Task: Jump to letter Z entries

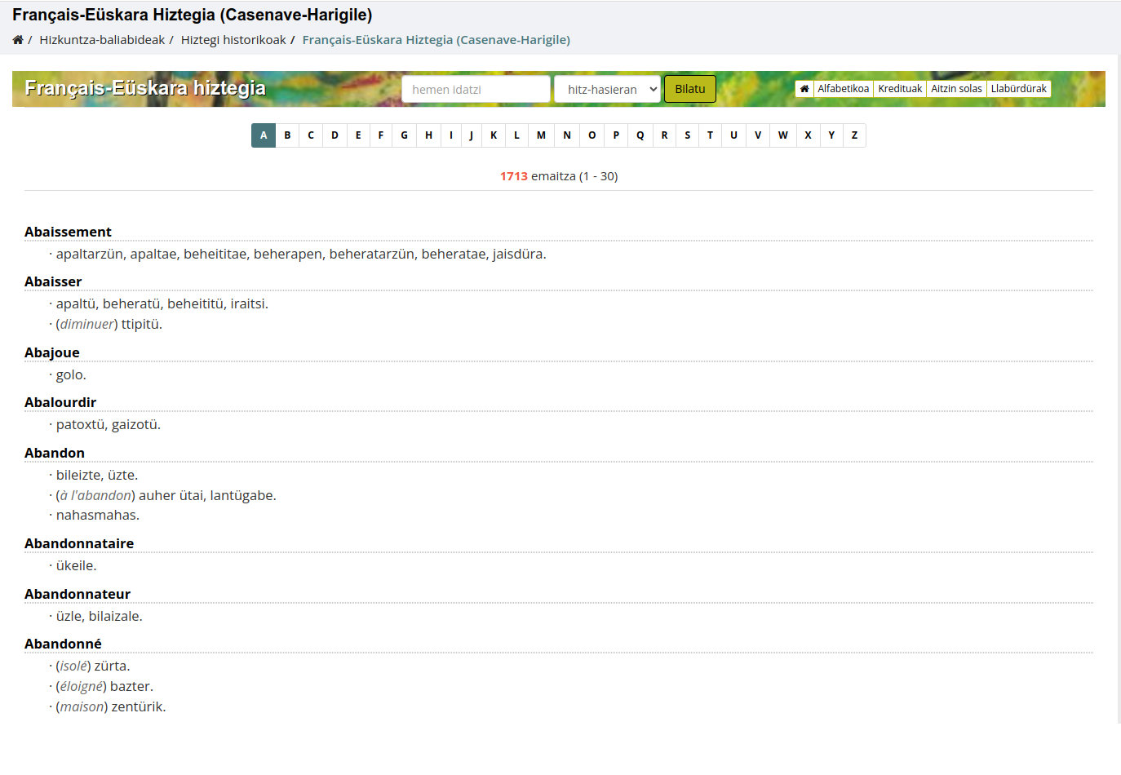Action: pyautogui.click(x=854, y=135)
